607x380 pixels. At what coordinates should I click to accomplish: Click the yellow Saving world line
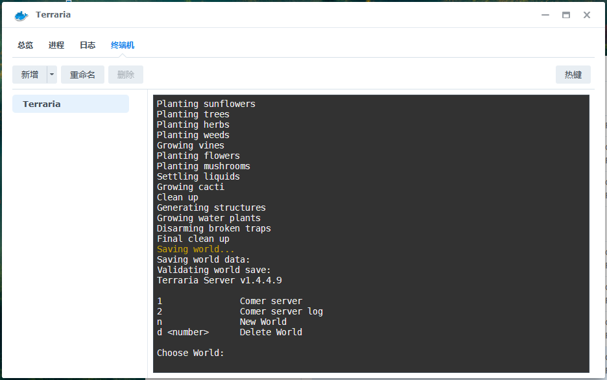pos(195,249)
